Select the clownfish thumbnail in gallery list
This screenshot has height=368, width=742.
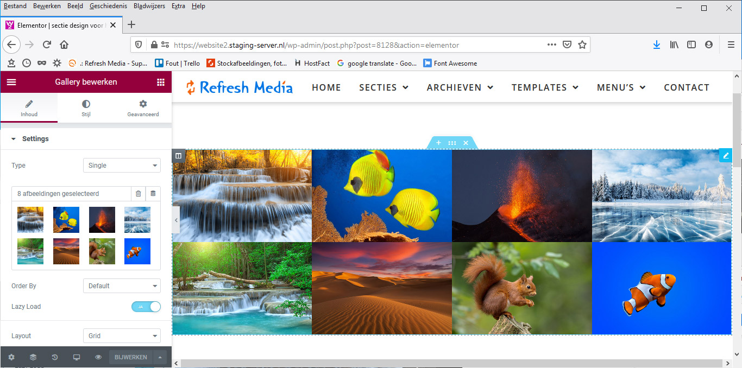[x=137, y=251]
